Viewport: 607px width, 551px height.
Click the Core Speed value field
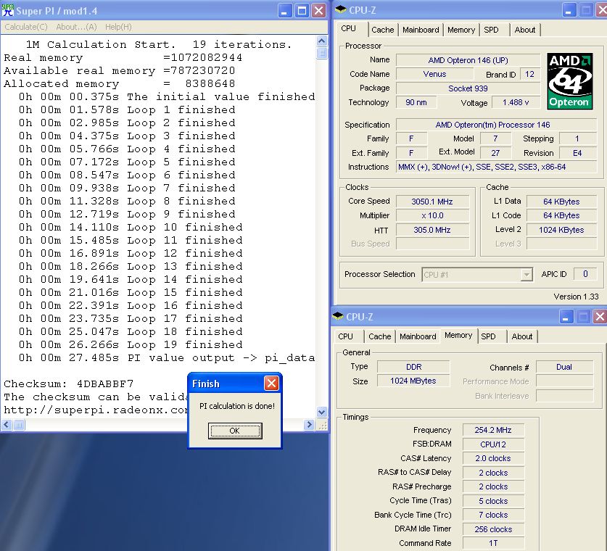pos(433,202)
